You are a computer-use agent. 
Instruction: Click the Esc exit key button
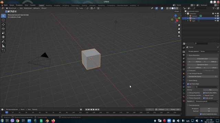210,90
